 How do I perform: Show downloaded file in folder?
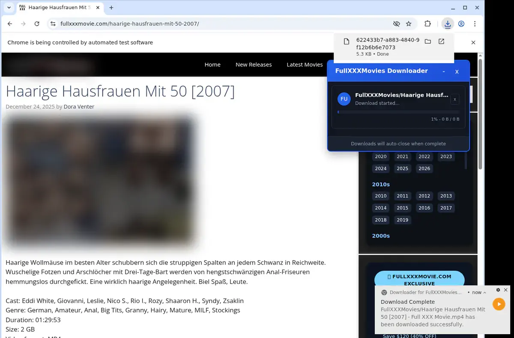[427, 41]
